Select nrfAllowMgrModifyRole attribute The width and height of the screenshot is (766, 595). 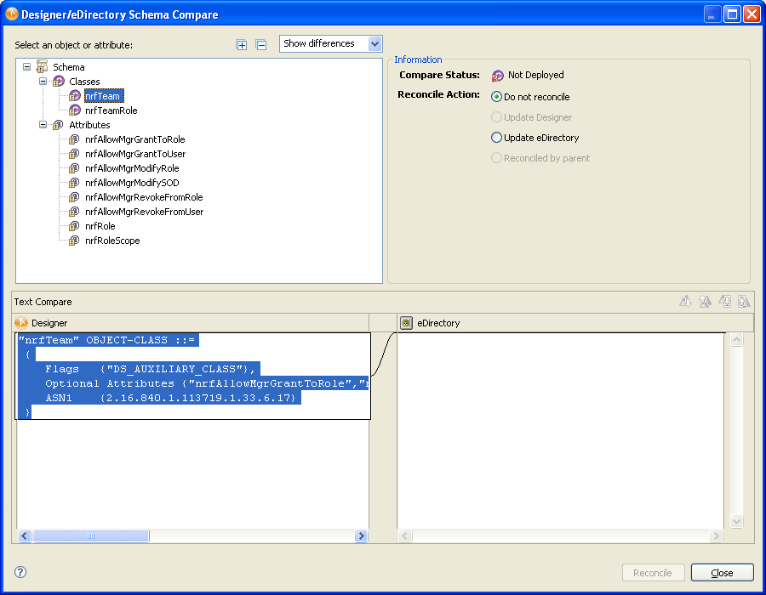132,168
